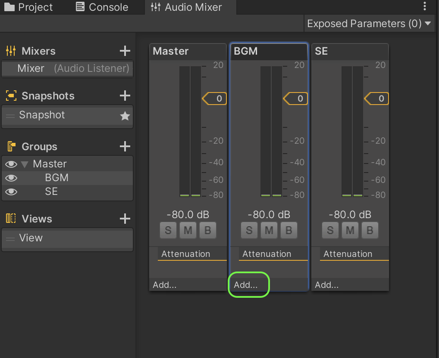
Task: Open the panel three-dot options menu
Action: pyautogui.click(x=425, y=6)
